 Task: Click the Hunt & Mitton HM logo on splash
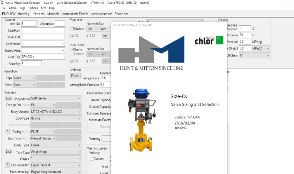coord(151,49)
